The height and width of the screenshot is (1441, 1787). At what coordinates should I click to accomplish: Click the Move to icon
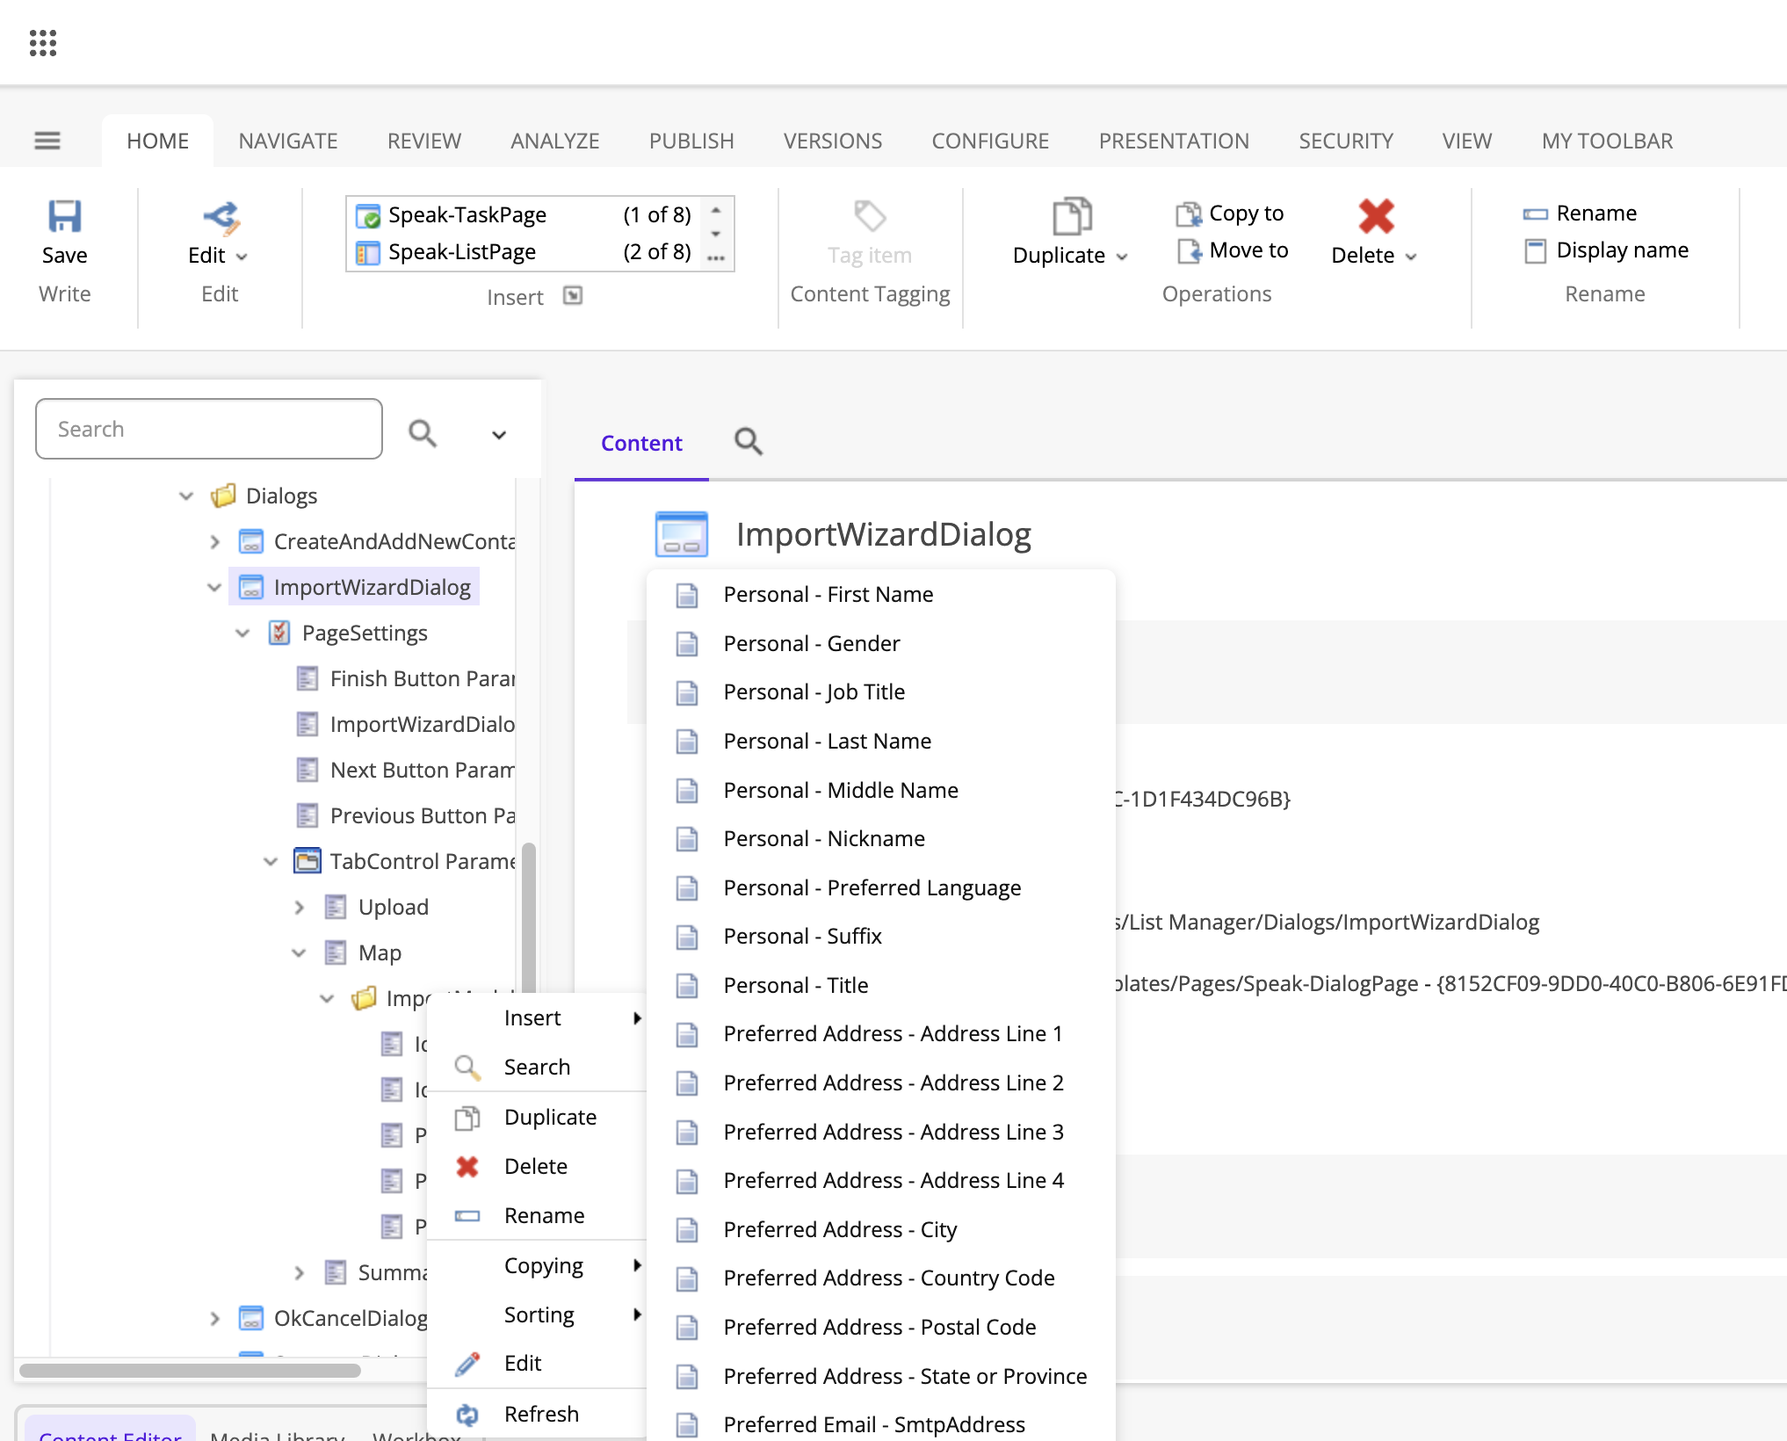pos(1190,250)
